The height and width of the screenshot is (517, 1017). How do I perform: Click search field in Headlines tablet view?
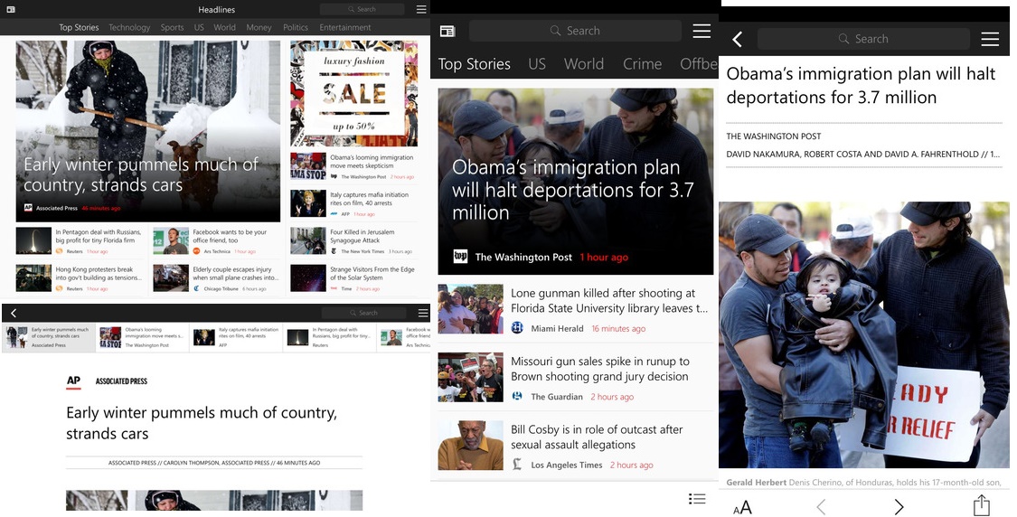click(362, 9)
